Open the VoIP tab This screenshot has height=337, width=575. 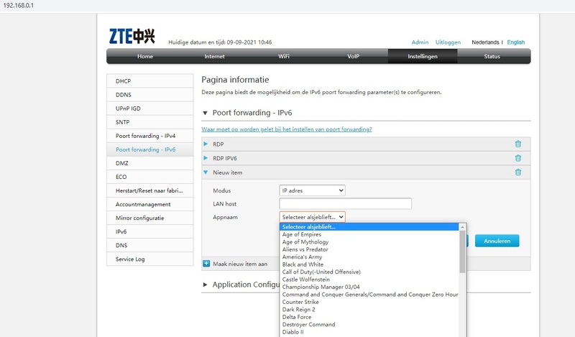click(353, 57)
